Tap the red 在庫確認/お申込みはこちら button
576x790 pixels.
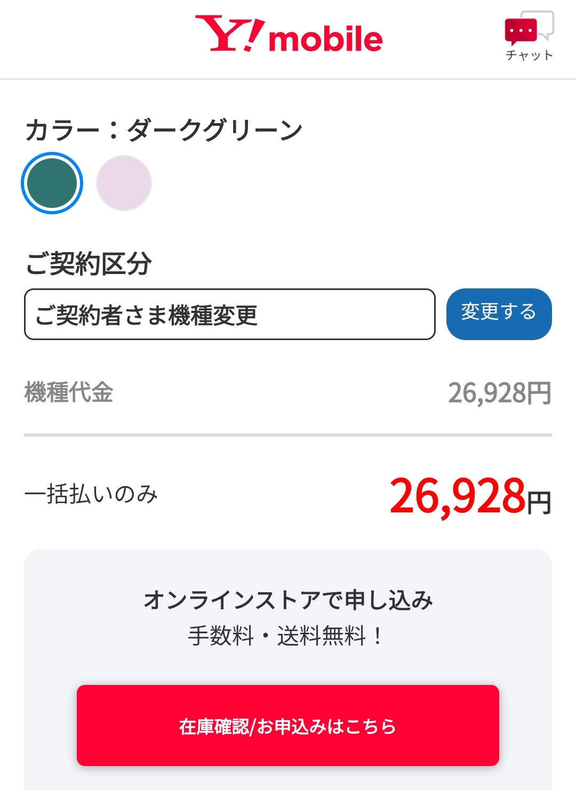pyautogui.click(x=288, y=725)
